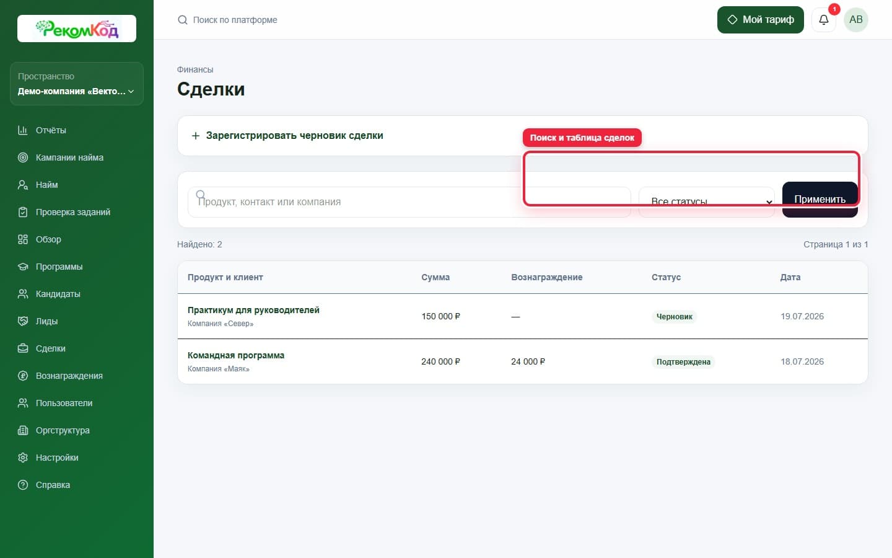Viewport: 892px width, 558px height.
Task: Open deal Практикум для руководителей
Action: point(253,310)
